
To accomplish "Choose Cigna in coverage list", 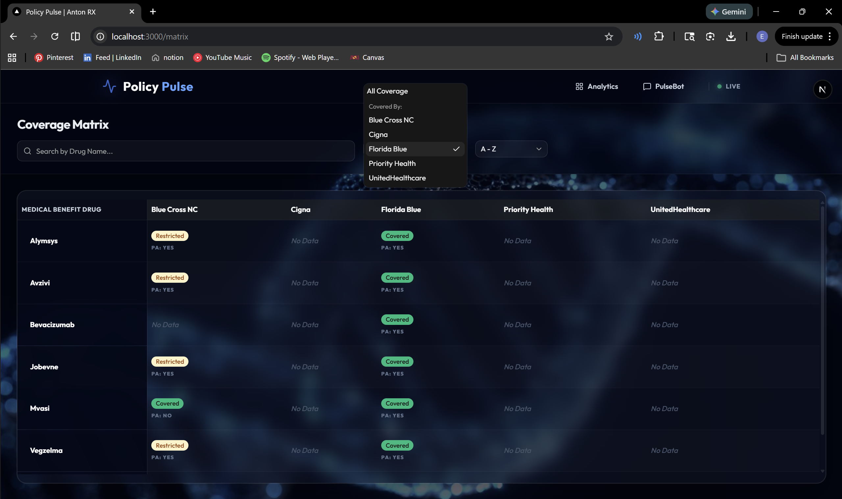I will pos(378,135).
